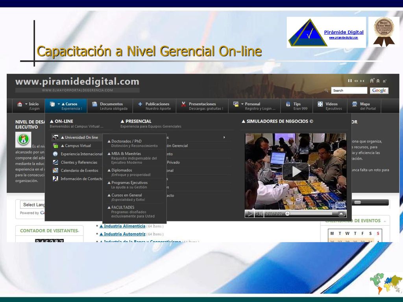Click the Videos film icon

coord(320,104)
